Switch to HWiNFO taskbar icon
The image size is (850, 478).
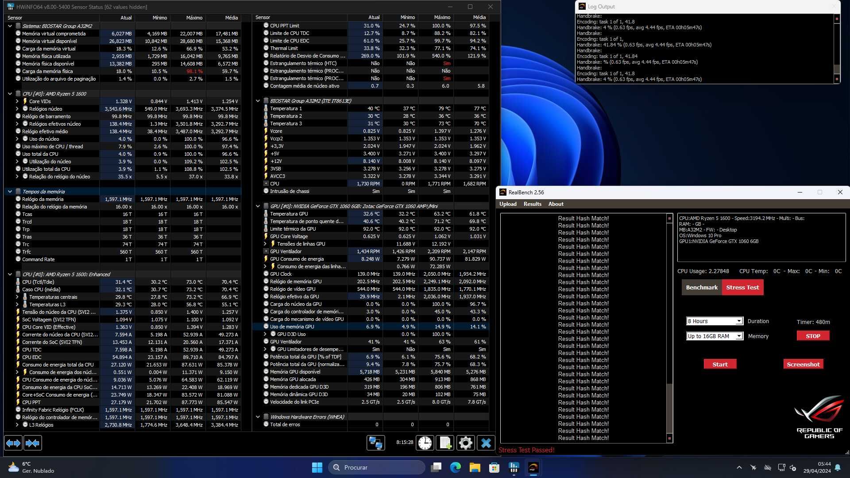click(x=514, y=467)
